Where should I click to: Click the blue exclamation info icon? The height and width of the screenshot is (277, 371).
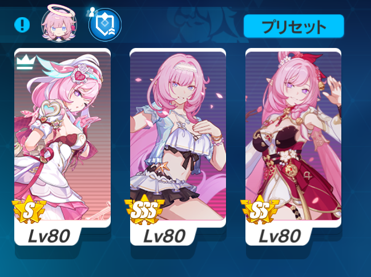coord(22,25)
